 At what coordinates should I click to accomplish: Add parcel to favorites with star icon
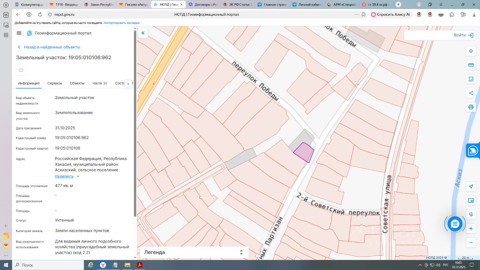click(21, 70)
